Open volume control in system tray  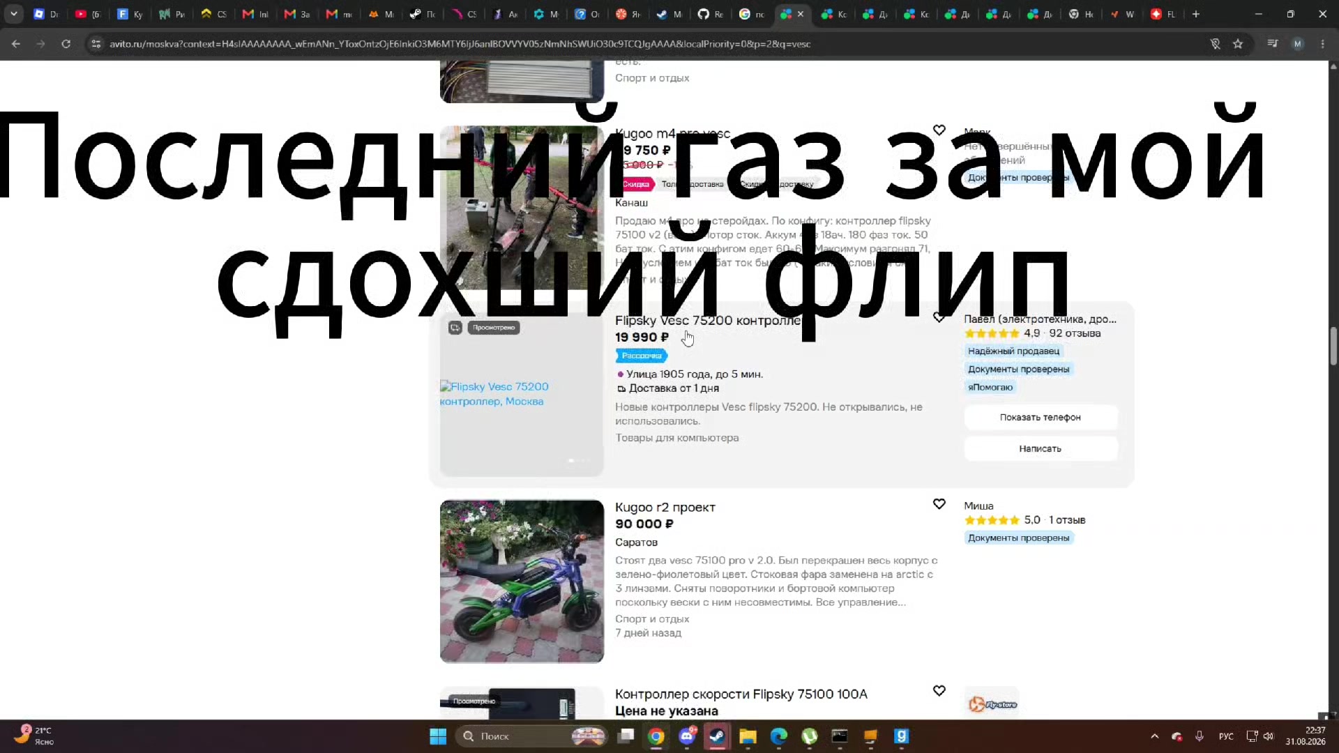point(1269,736)
